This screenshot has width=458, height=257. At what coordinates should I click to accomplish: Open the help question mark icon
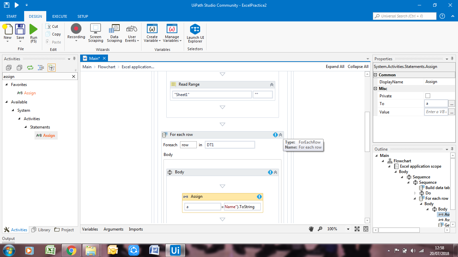point(442,16)
